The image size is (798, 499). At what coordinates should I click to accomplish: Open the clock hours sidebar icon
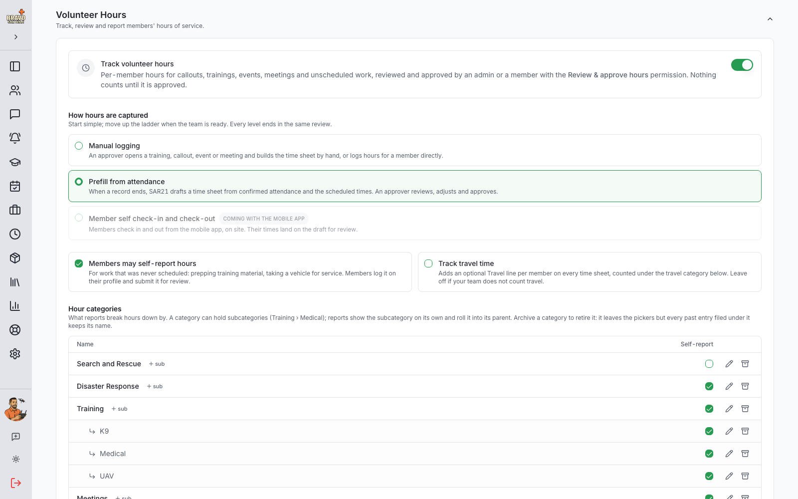click(15, 234)
